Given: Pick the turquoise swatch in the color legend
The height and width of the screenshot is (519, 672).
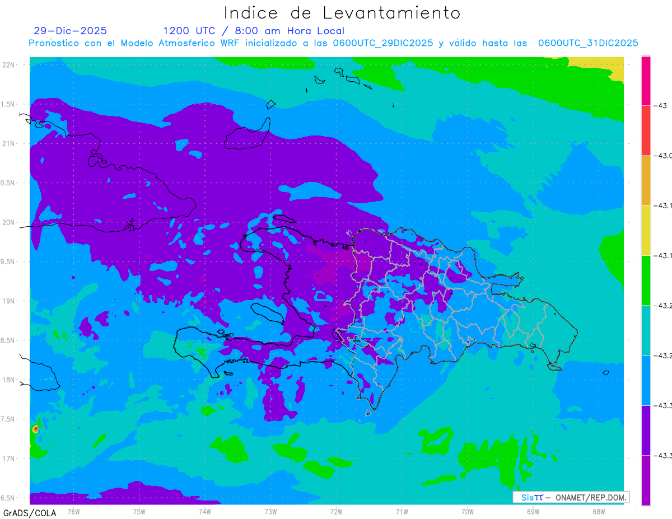Looking at the screenshot, I should [646, 330].
